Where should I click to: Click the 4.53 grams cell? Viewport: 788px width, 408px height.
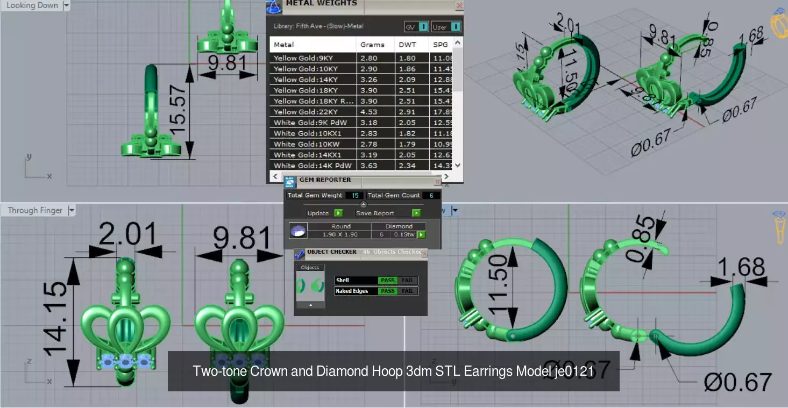click(375, 112)
